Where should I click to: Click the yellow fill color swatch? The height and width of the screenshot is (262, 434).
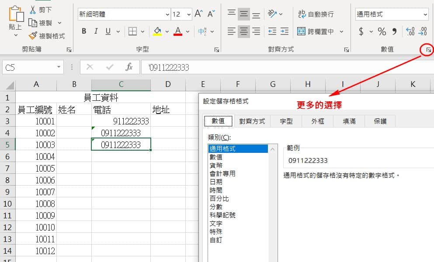coord(157,31)
